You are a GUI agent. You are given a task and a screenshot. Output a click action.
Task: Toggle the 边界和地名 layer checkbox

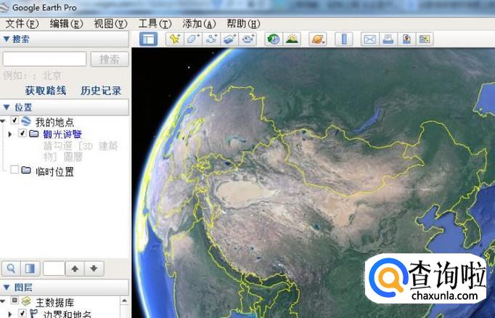click(22, 313)
